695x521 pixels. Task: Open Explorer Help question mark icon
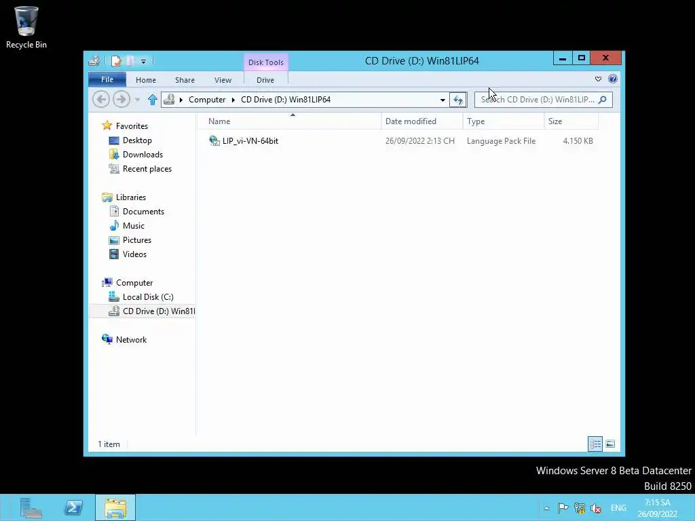pyautogui.click(x=613, y=79)
